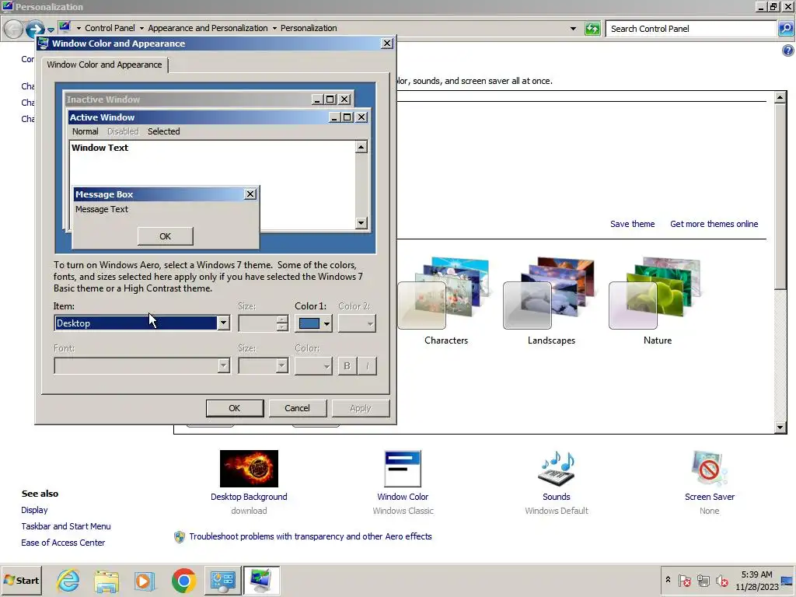Click OK in the Message Box preview
The height and width of the screenshot is (597, 796).
(165, 236)
